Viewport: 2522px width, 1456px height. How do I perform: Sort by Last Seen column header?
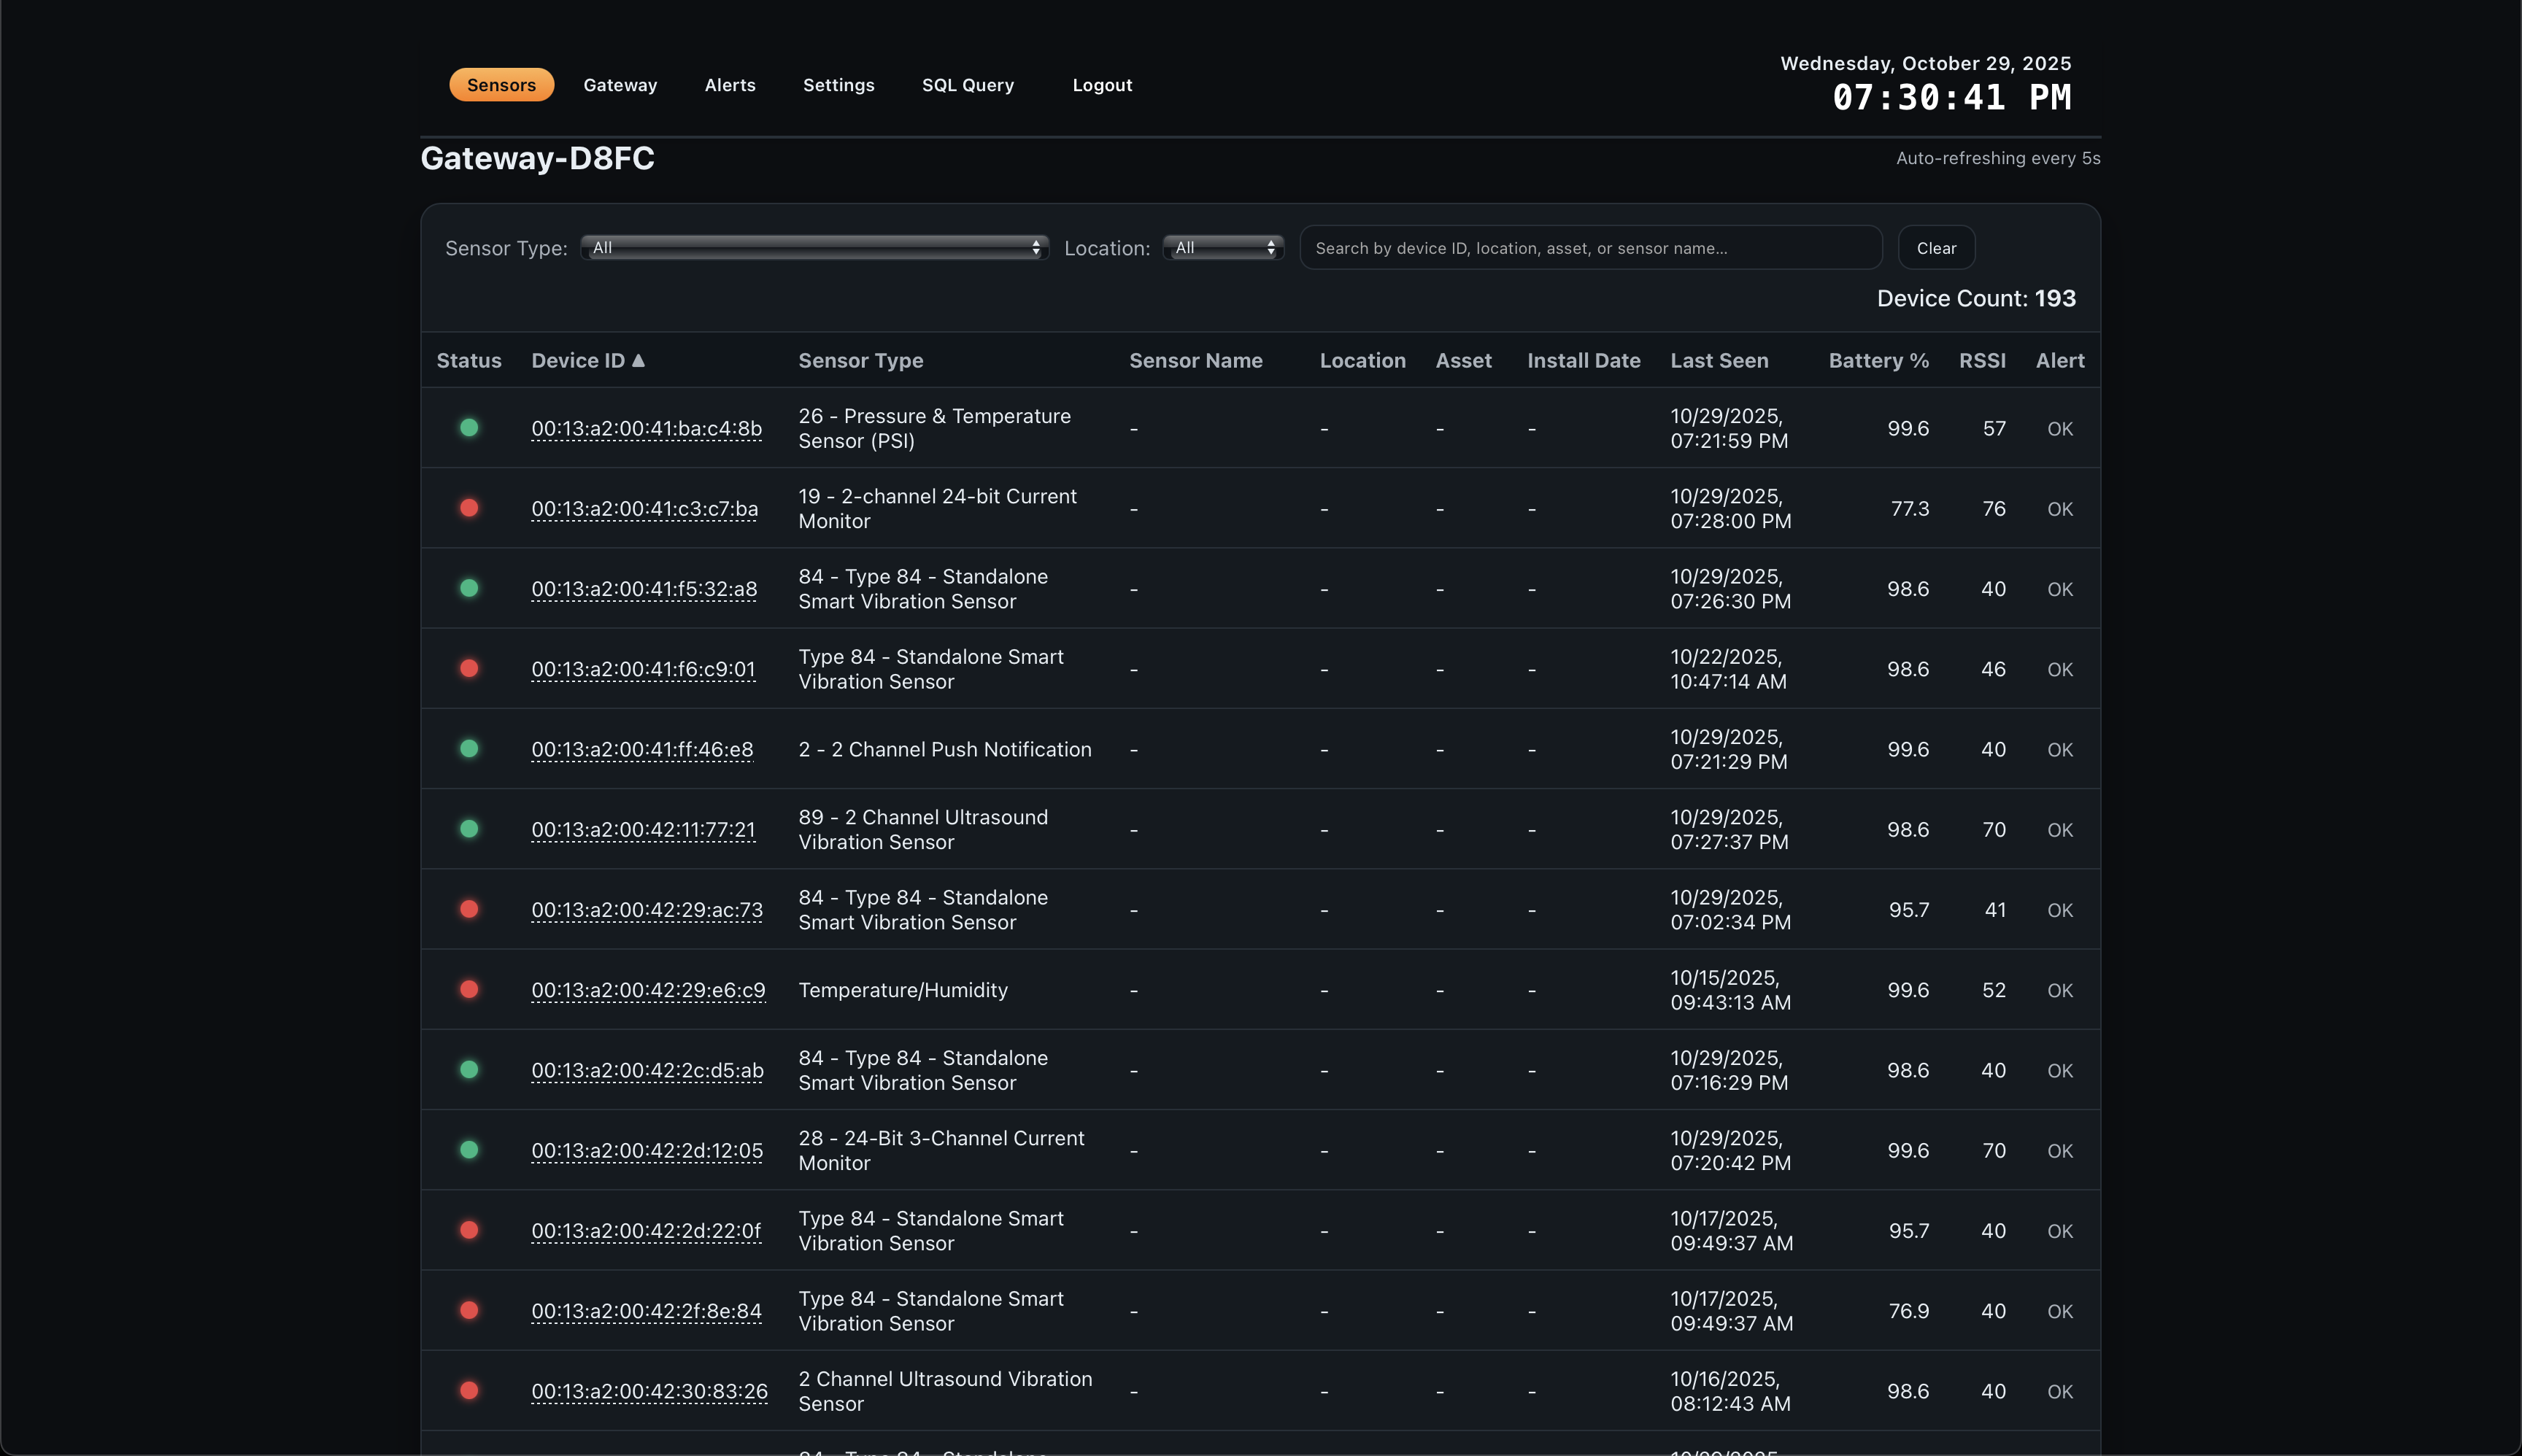[1719, 360]
